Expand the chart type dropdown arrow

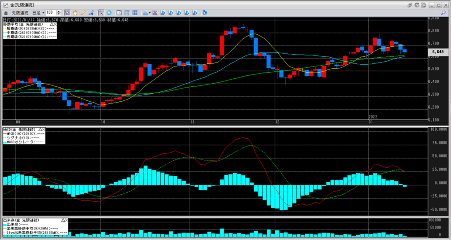click(x=150, y=13)
